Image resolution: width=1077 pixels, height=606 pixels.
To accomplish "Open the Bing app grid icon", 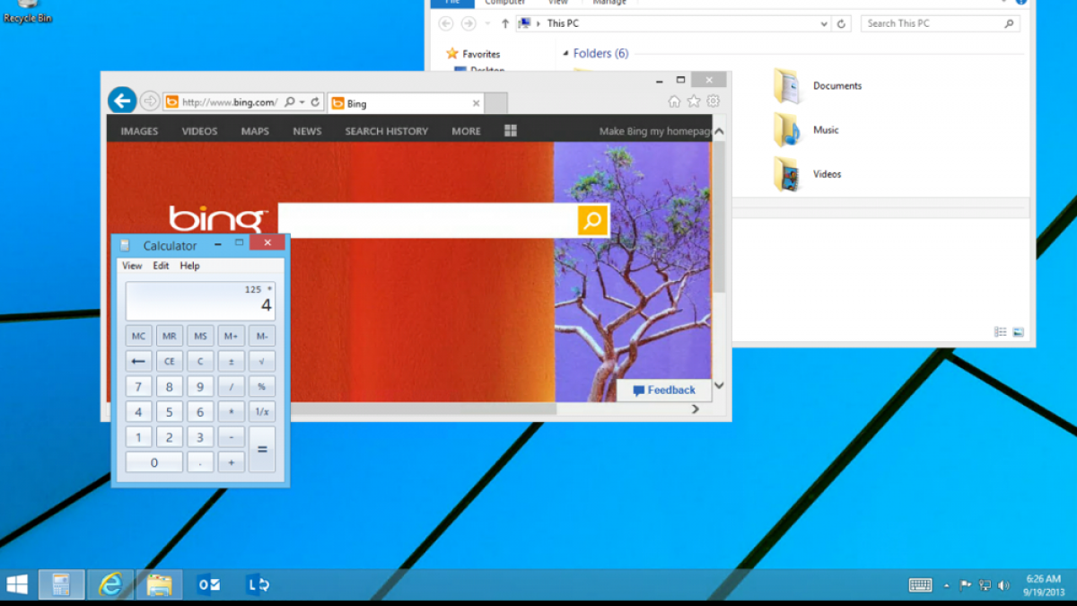I will (x=511, y=131).
